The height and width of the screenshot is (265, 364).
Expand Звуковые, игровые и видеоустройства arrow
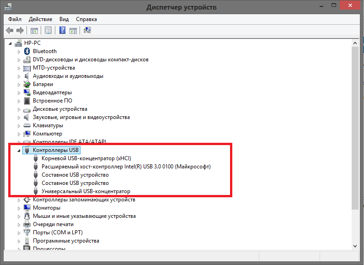tap(19, 118)
